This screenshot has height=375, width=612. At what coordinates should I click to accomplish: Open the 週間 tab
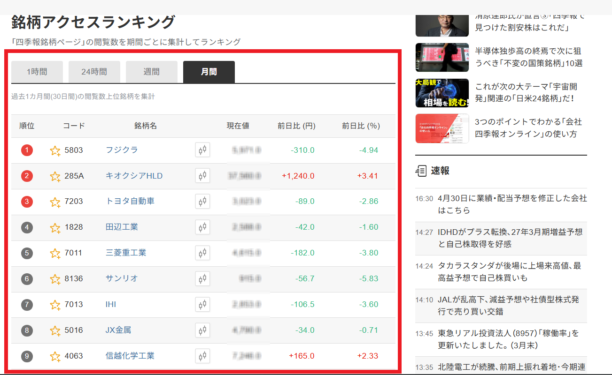tap(151, 72)
